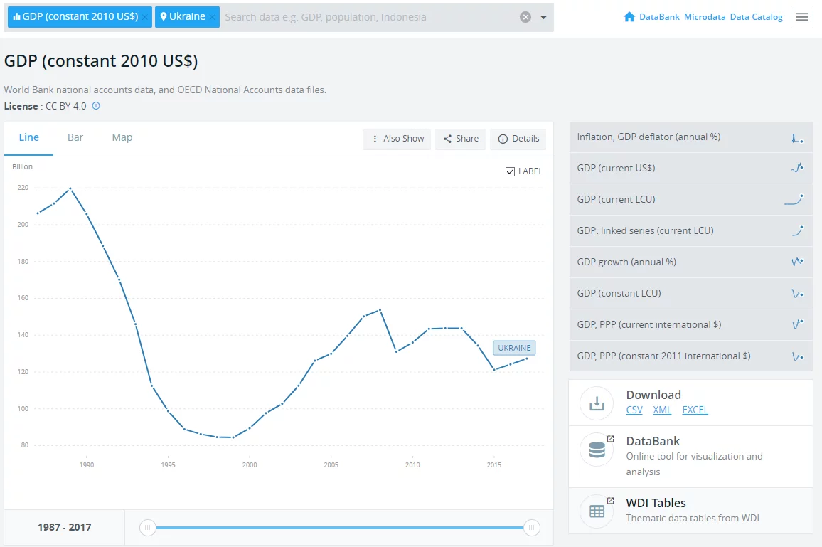Viewport: 822px width, 547px height.
Task: Uncheck the LABEL checkbox
Action: tap(510, 171)
